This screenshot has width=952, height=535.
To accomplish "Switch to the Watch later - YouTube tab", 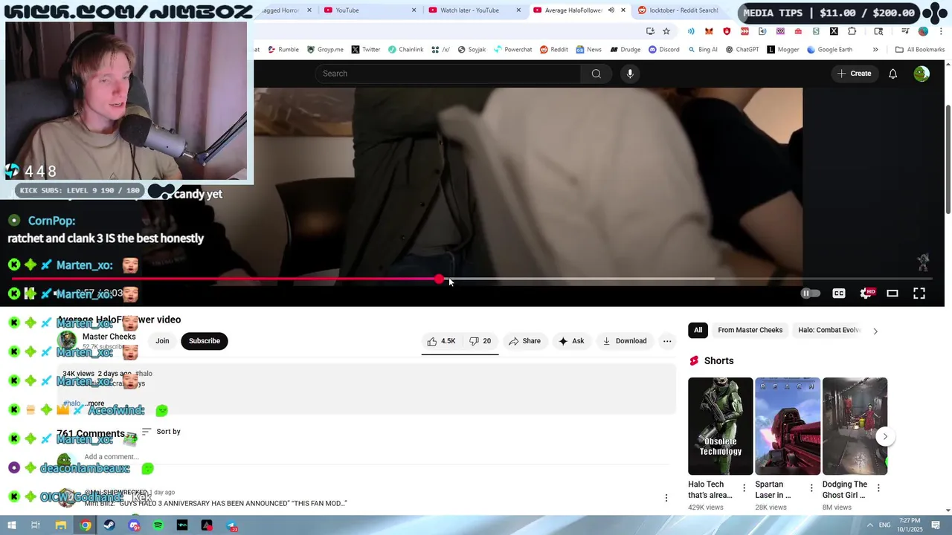I will [x=475, y=10].
